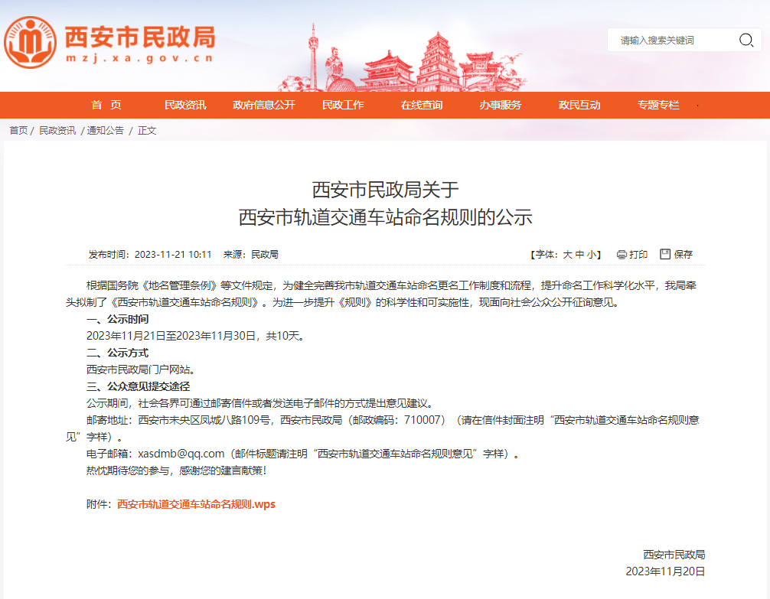
Task: Open the 在线查询 navigation menu item
Action: coord(421,105)
